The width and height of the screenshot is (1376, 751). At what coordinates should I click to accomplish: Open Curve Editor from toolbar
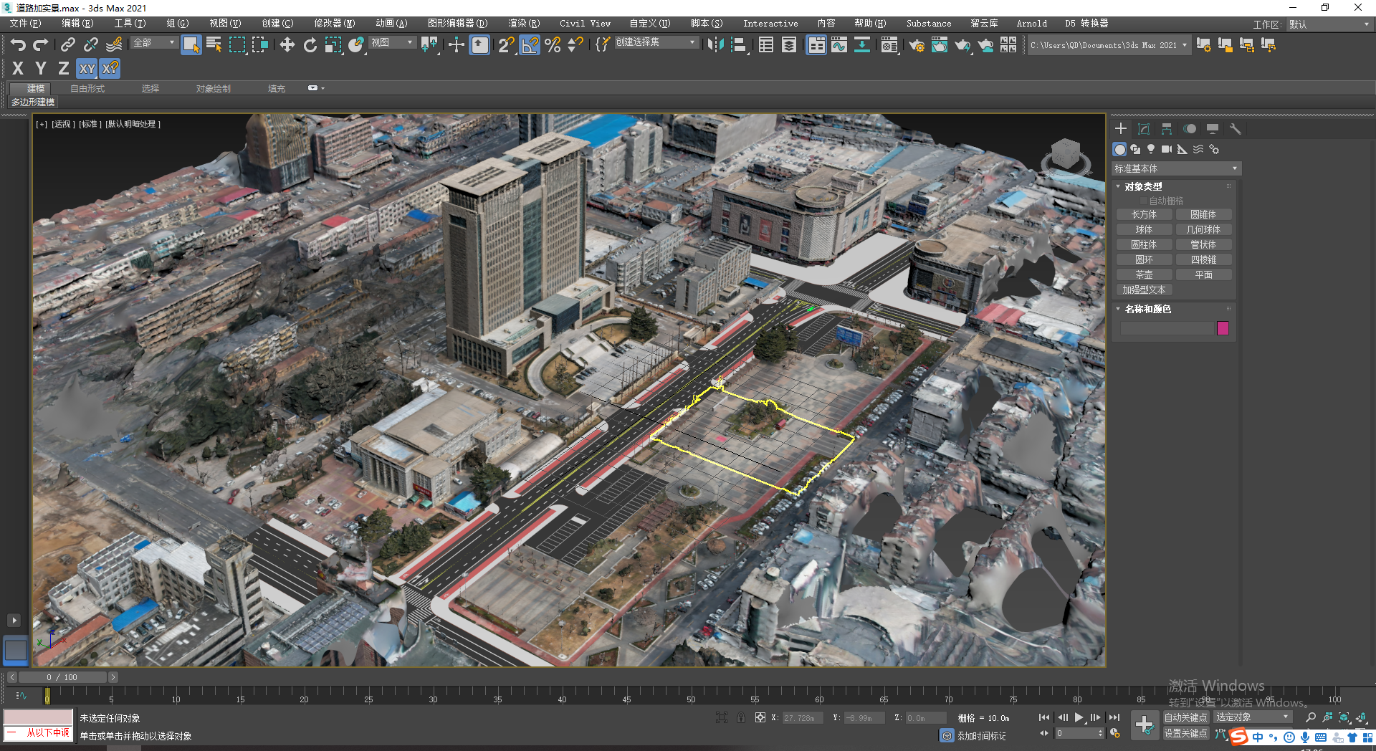(838, 45)
